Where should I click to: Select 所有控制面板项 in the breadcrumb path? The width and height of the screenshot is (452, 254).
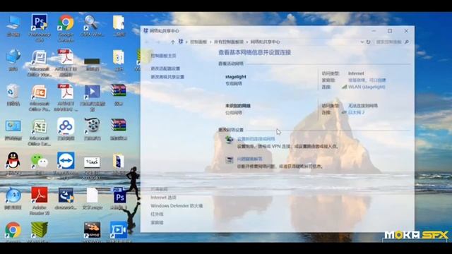tap(229, 42)
